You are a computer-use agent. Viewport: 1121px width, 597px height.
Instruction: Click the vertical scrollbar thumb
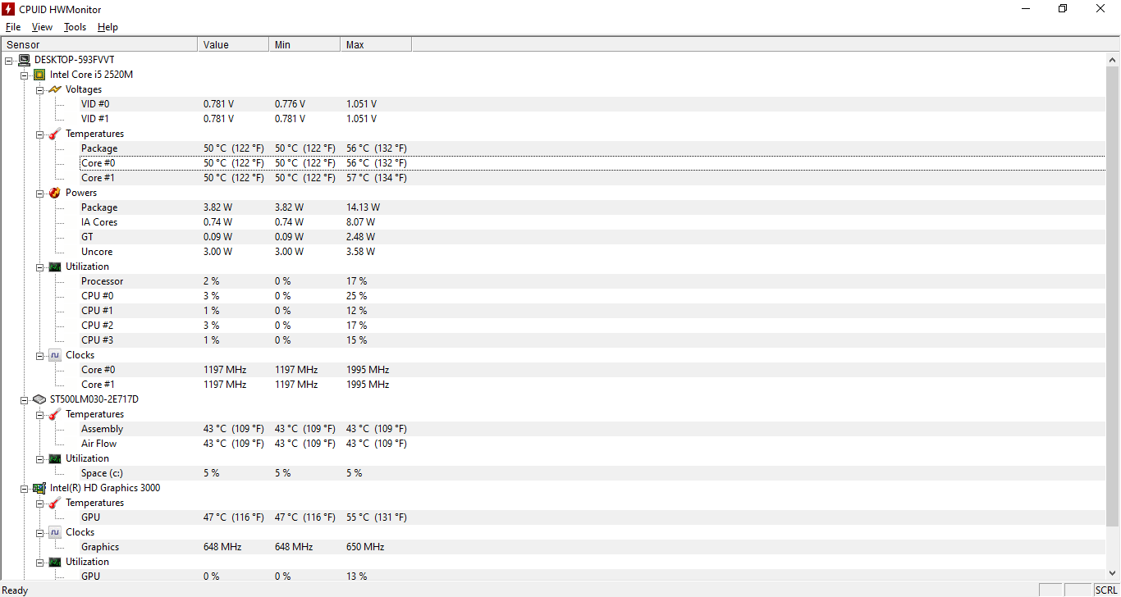point(1112,297)
